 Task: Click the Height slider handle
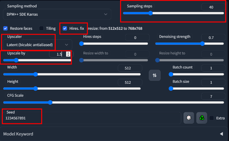tap(35, 88)
